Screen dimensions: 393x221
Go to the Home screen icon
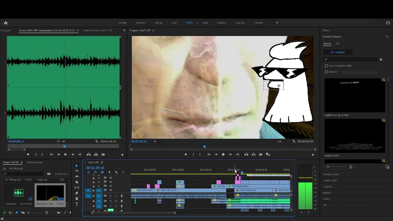6,23
